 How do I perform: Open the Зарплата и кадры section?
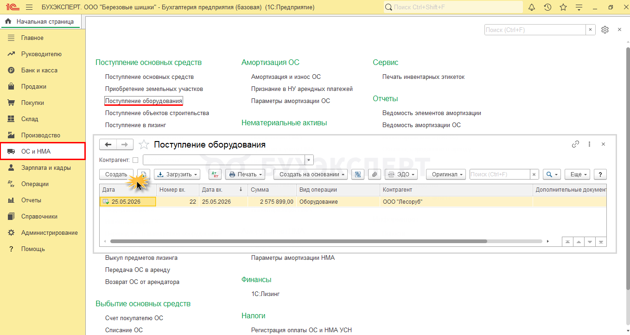(x=43, y=167)
